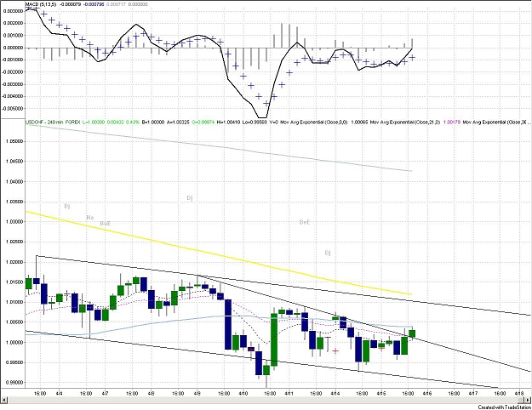This screenshot has height=410, width=532.
Task: Click the H=1.00410 high value
Action: coord(229,122)
